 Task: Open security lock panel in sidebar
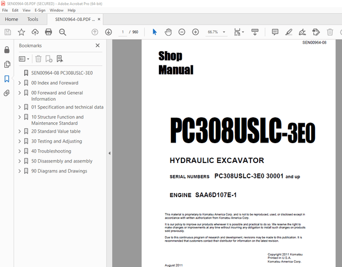(7, 50)
